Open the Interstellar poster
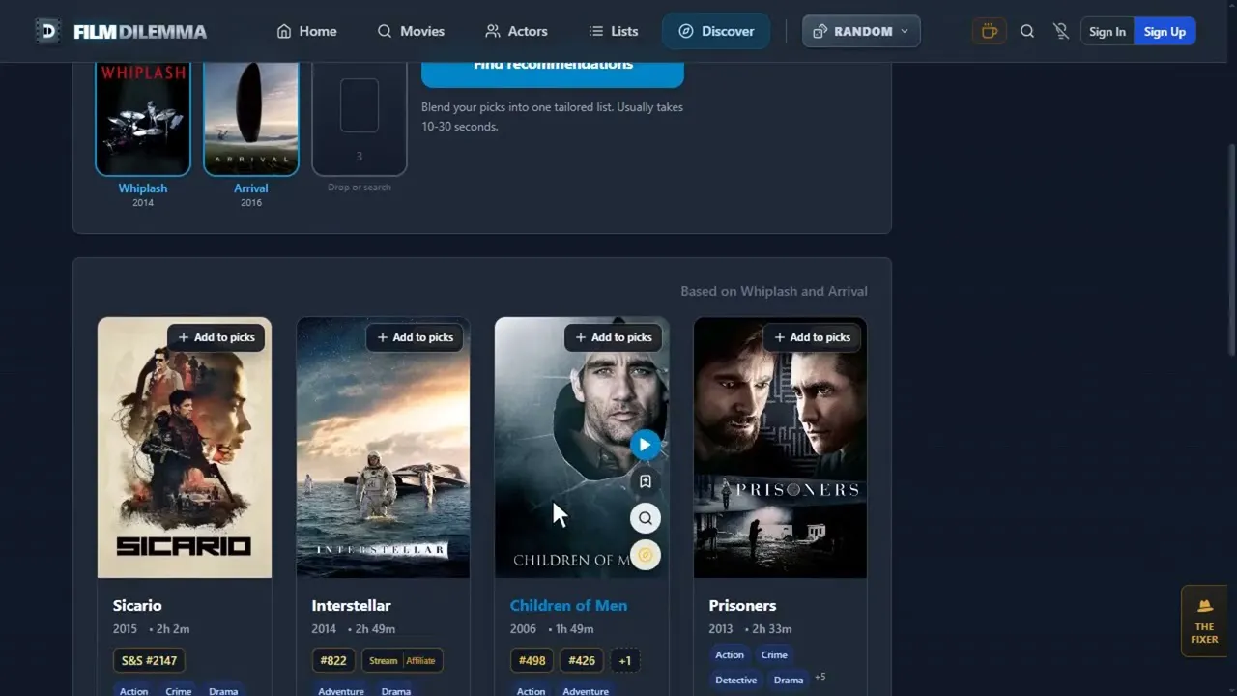Viewport: 1237px width, 696px height. pos(383,448)
